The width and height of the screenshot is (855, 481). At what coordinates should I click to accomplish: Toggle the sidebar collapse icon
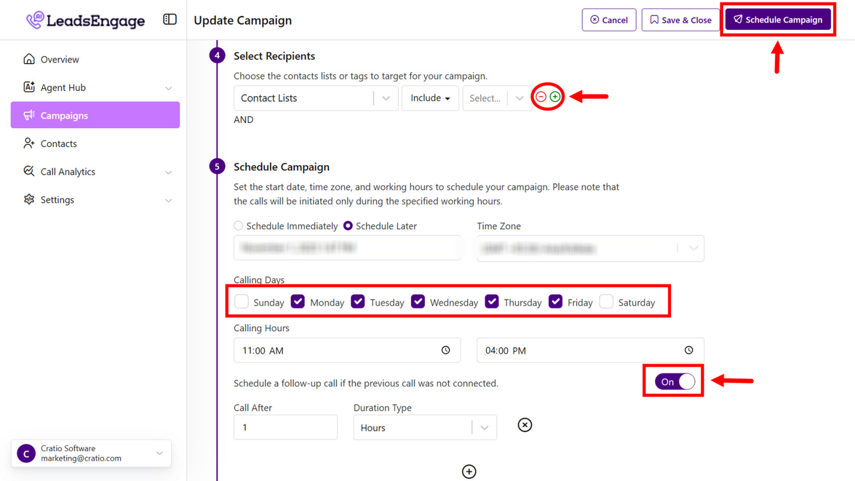point(170,20)
